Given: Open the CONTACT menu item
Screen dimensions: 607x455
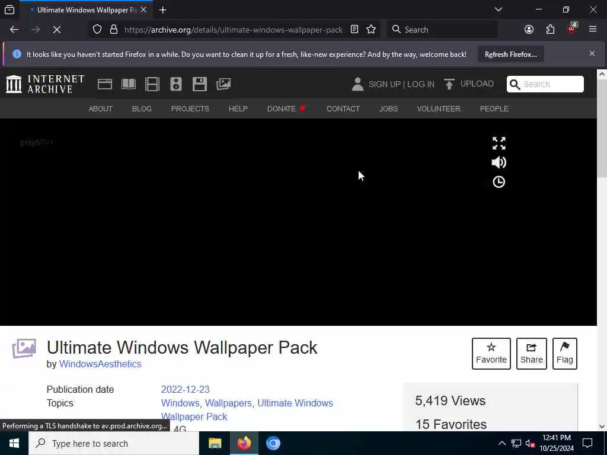Looking at the screenshot, I should coord(343,109).
